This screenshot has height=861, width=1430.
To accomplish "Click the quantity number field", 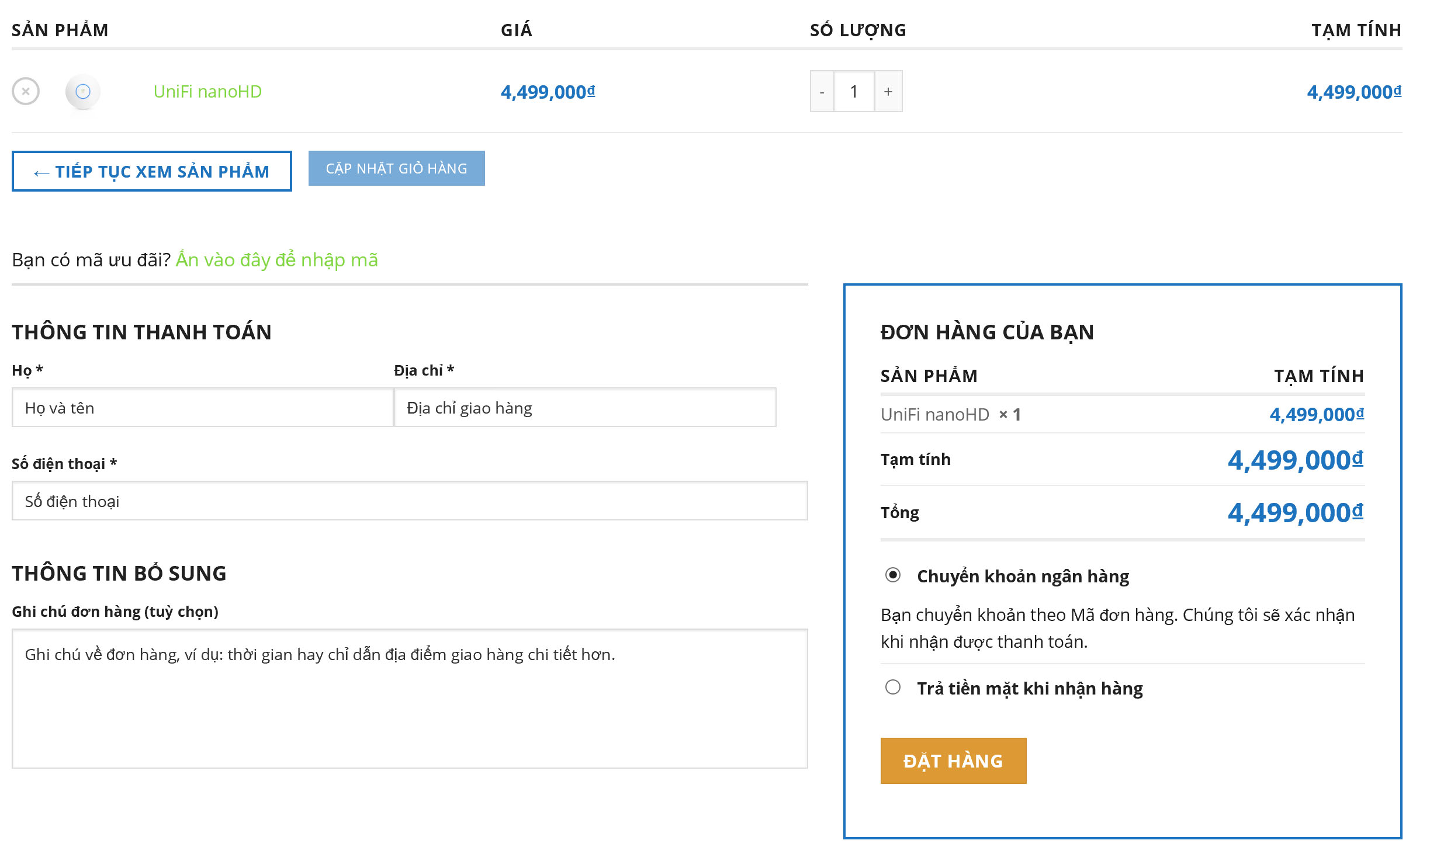I will [x=854, y=92].
